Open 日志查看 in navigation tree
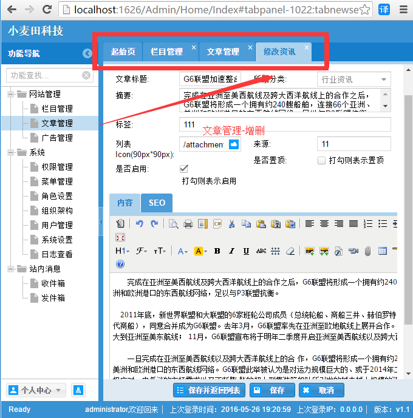Viewport: 413px width, 418px height. [57, 254]
